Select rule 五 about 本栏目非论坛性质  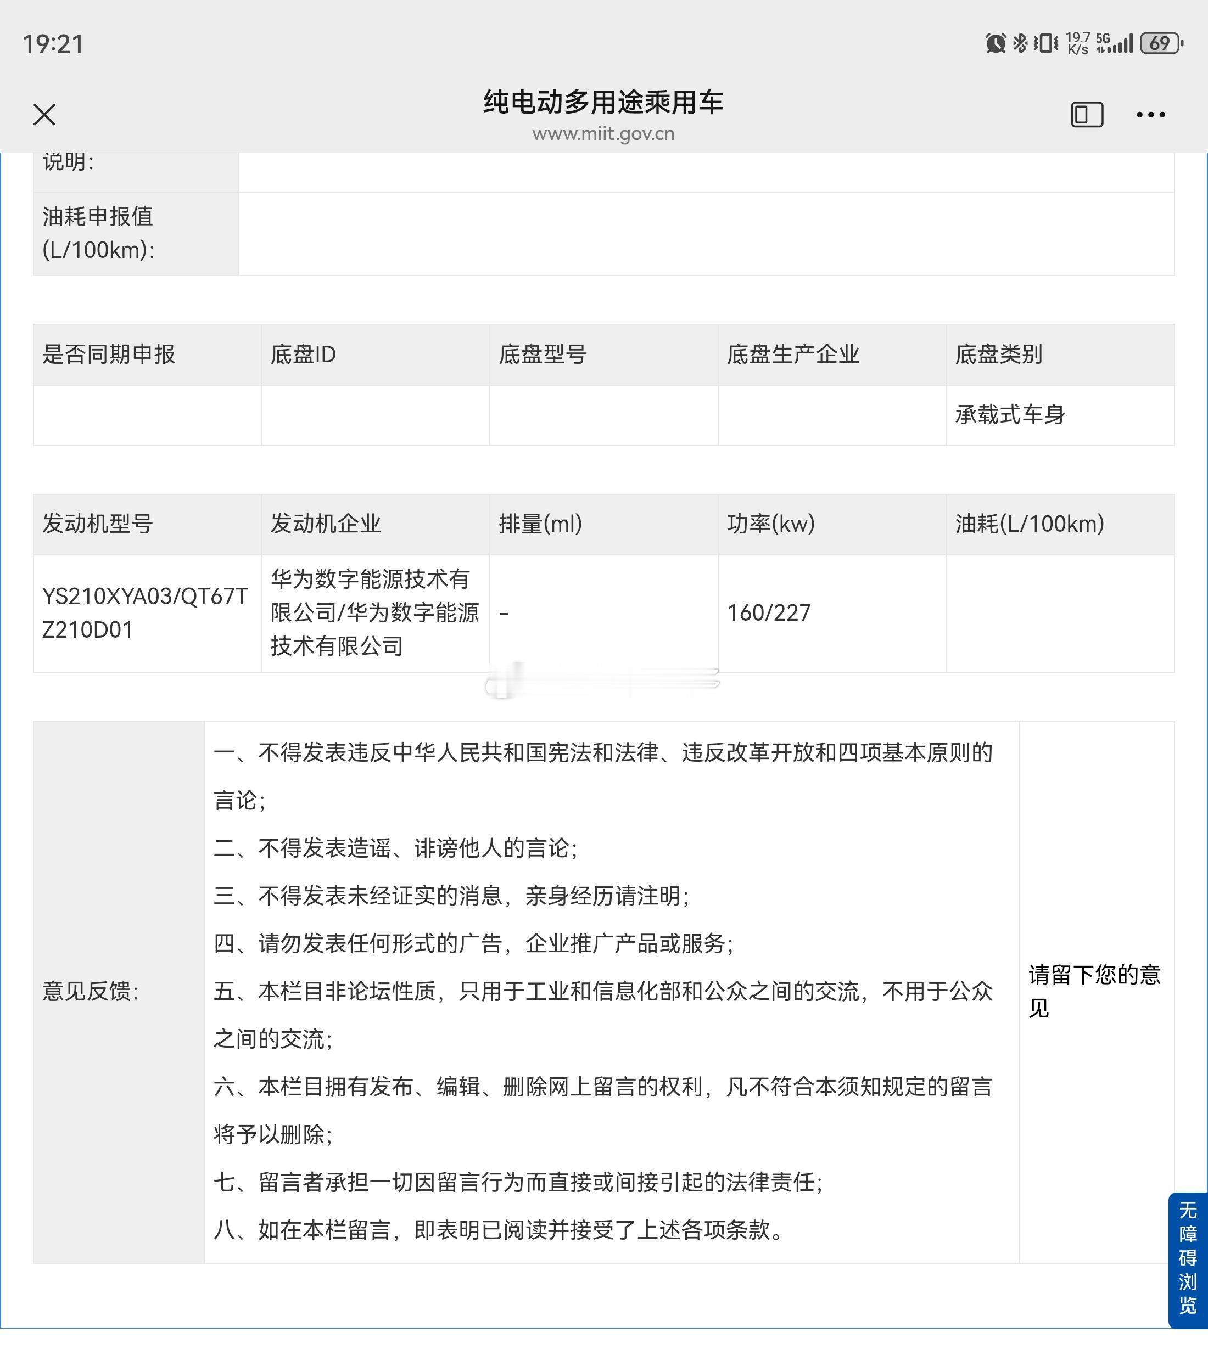[603, 1015]
